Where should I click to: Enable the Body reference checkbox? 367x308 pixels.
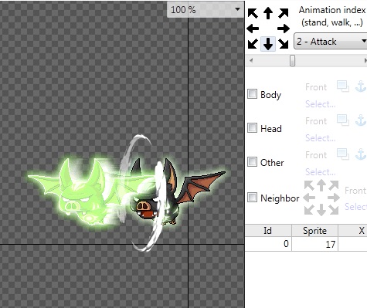click(252, 94)
